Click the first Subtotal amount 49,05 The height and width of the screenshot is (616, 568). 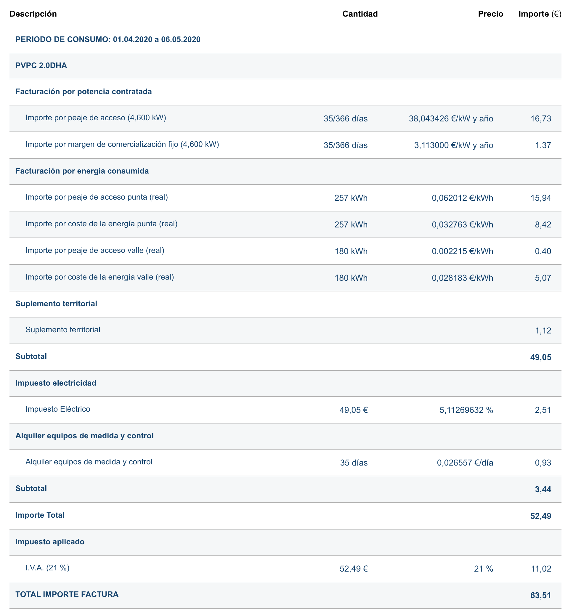[x=541, y=357]
